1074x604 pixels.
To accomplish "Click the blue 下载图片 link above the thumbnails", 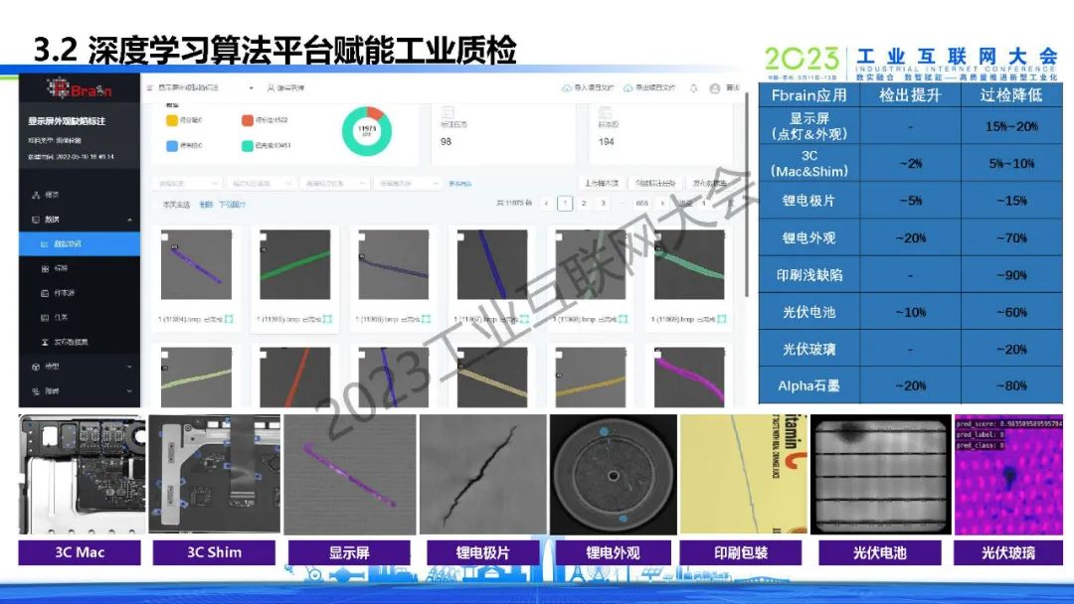I will pos(231,205).
